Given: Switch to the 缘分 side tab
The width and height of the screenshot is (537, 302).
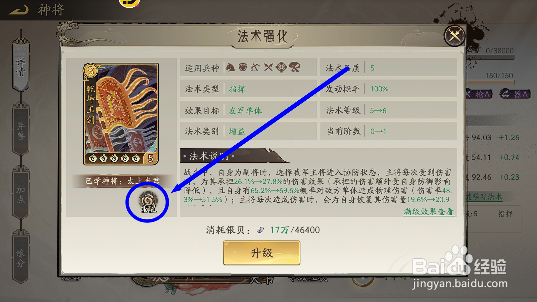Looking at the screenshot, I should [21, 258].
